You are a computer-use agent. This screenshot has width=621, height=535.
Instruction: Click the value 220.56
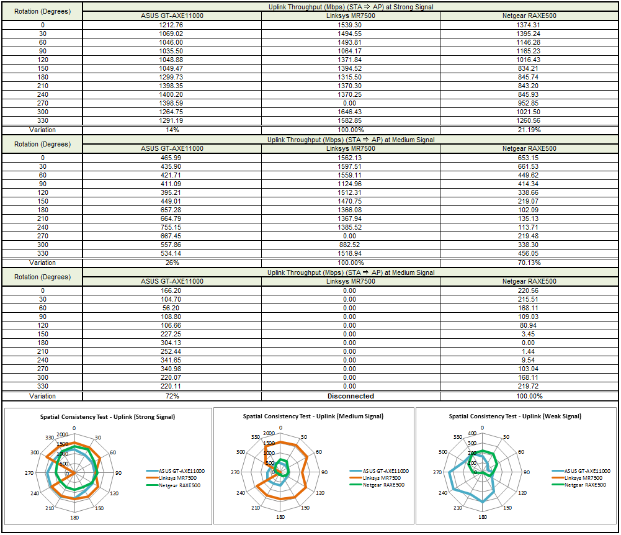(x=529, y=290)
